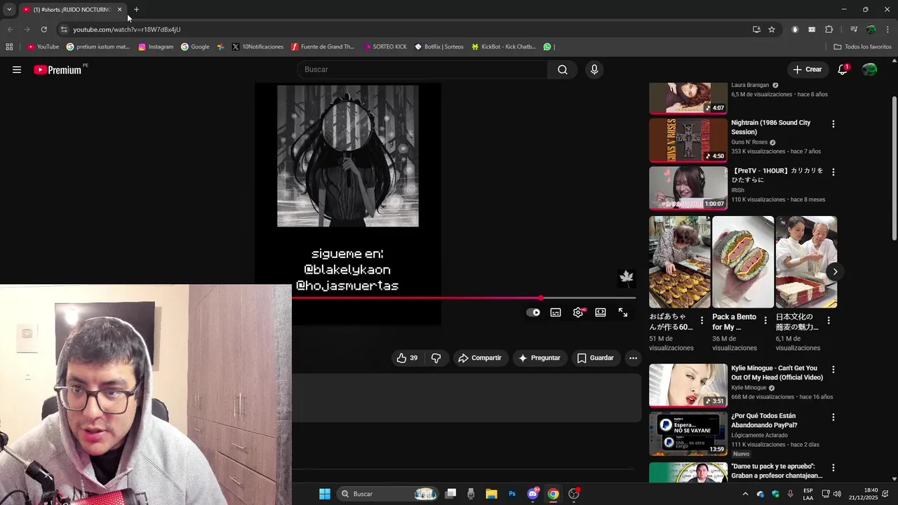
Task: Open options for the PreTV 1HOUR video
Action: 833,172
